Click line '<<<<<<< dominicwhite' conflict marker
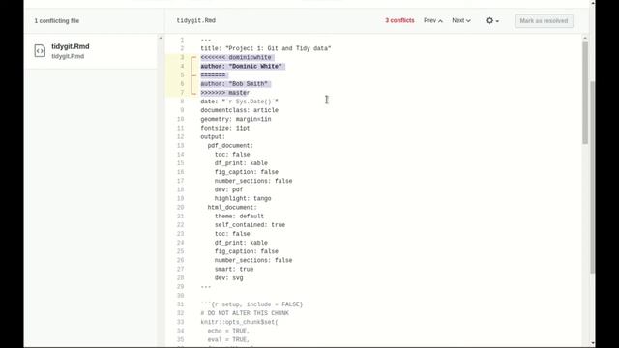Viewport: 619px width, 348px height. pyautogui.click(x=236, y=58)
